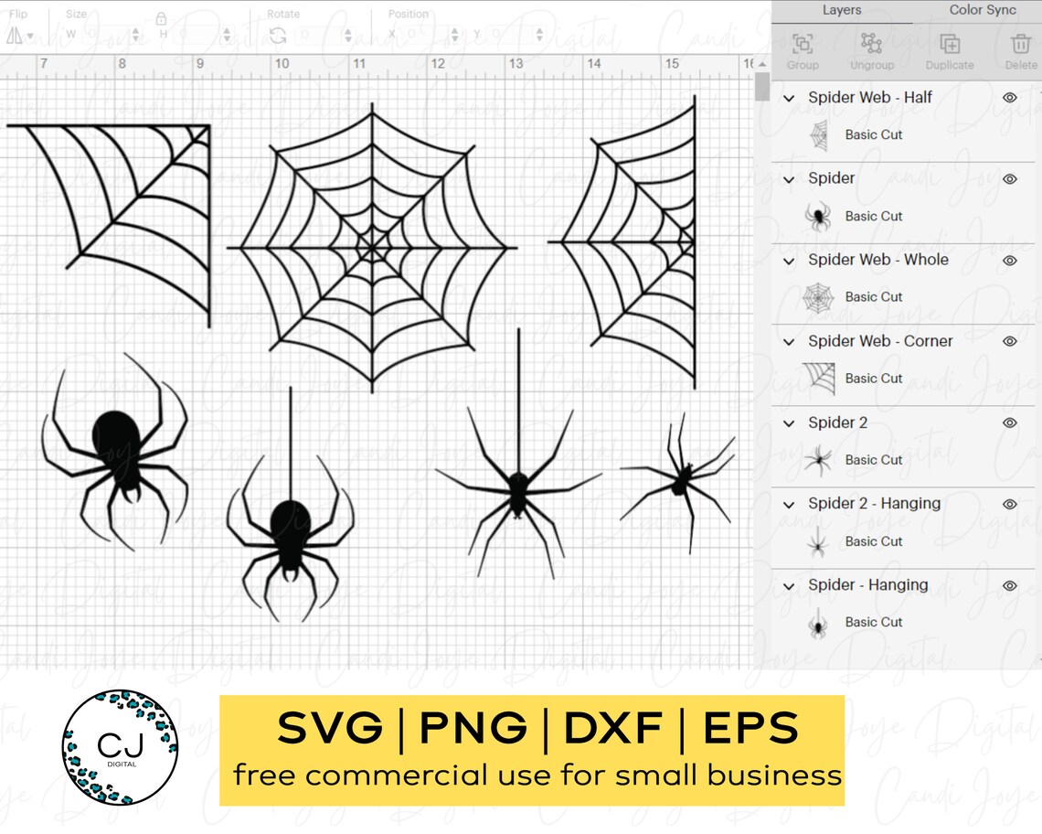The height and width of the screenshot is (834, 1042).
Task: Open Basic Cut for Spider Web - Corner
Action: coord(875,378)
